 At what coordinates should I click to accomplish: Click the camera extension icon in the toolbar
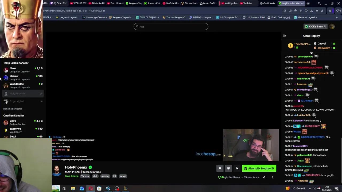(290, 11)
